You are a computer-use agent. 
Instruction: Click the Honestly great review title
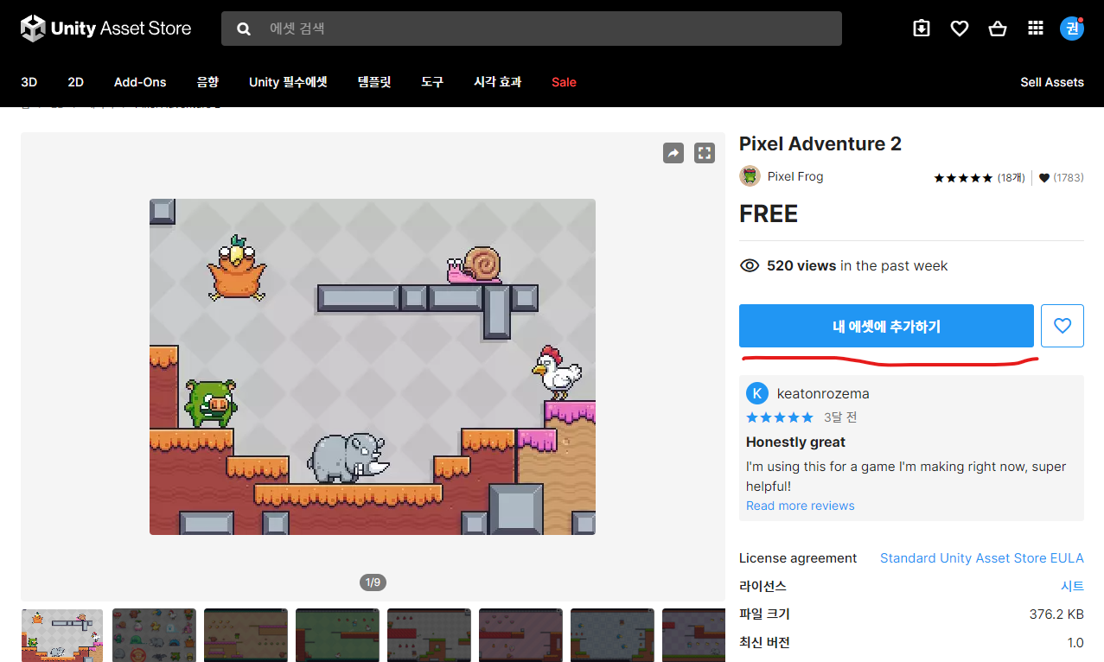coord(796,442)
